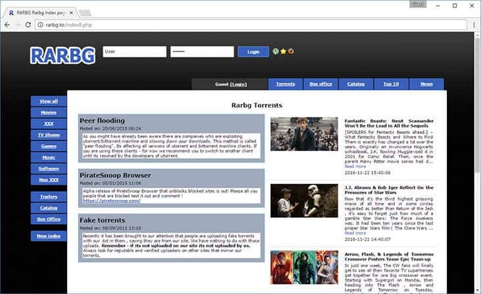Click the Firefox icon near Login

(290, 51)
